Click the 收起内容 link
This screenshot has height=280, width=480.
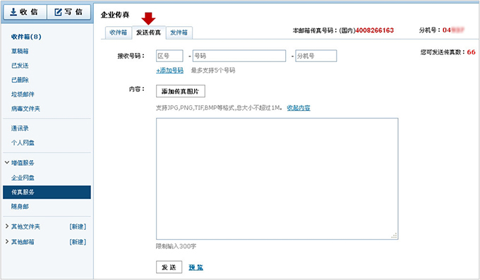click(x=299, y=108)
